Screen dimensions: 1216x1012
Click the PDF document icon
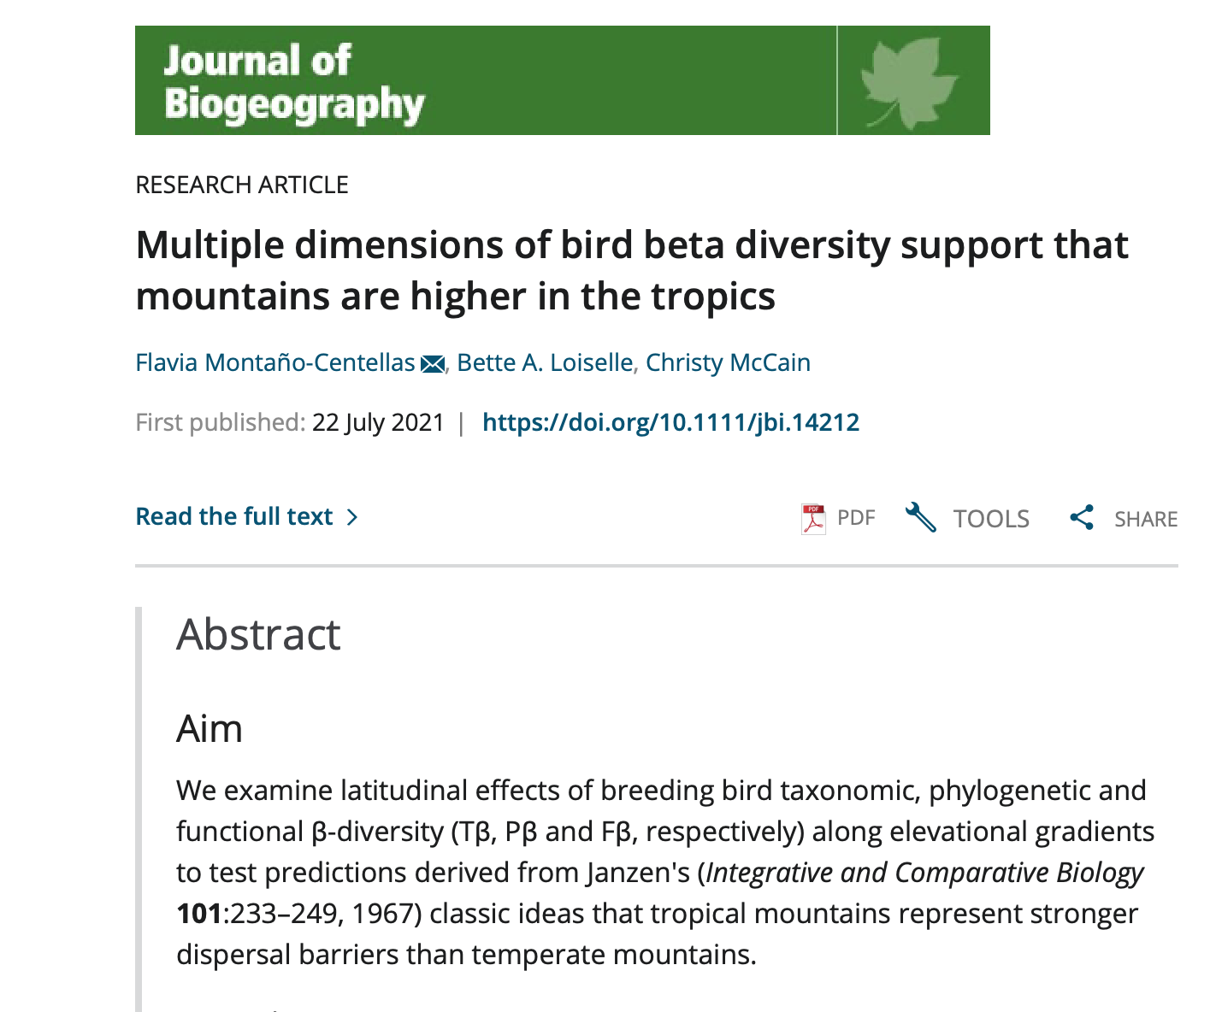coord(813,518)
